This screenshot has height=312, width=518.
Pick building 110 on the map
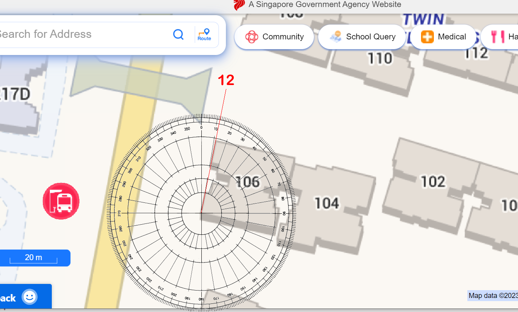380,59
